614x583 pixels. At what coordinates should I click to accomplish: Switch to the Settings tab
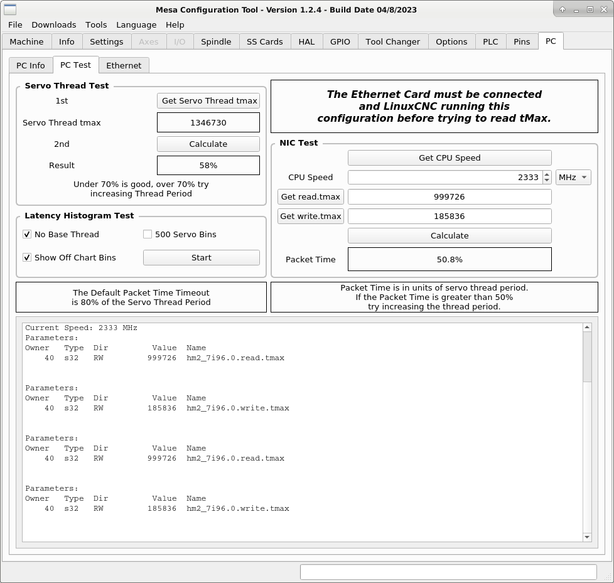click(x=107, y=41)
